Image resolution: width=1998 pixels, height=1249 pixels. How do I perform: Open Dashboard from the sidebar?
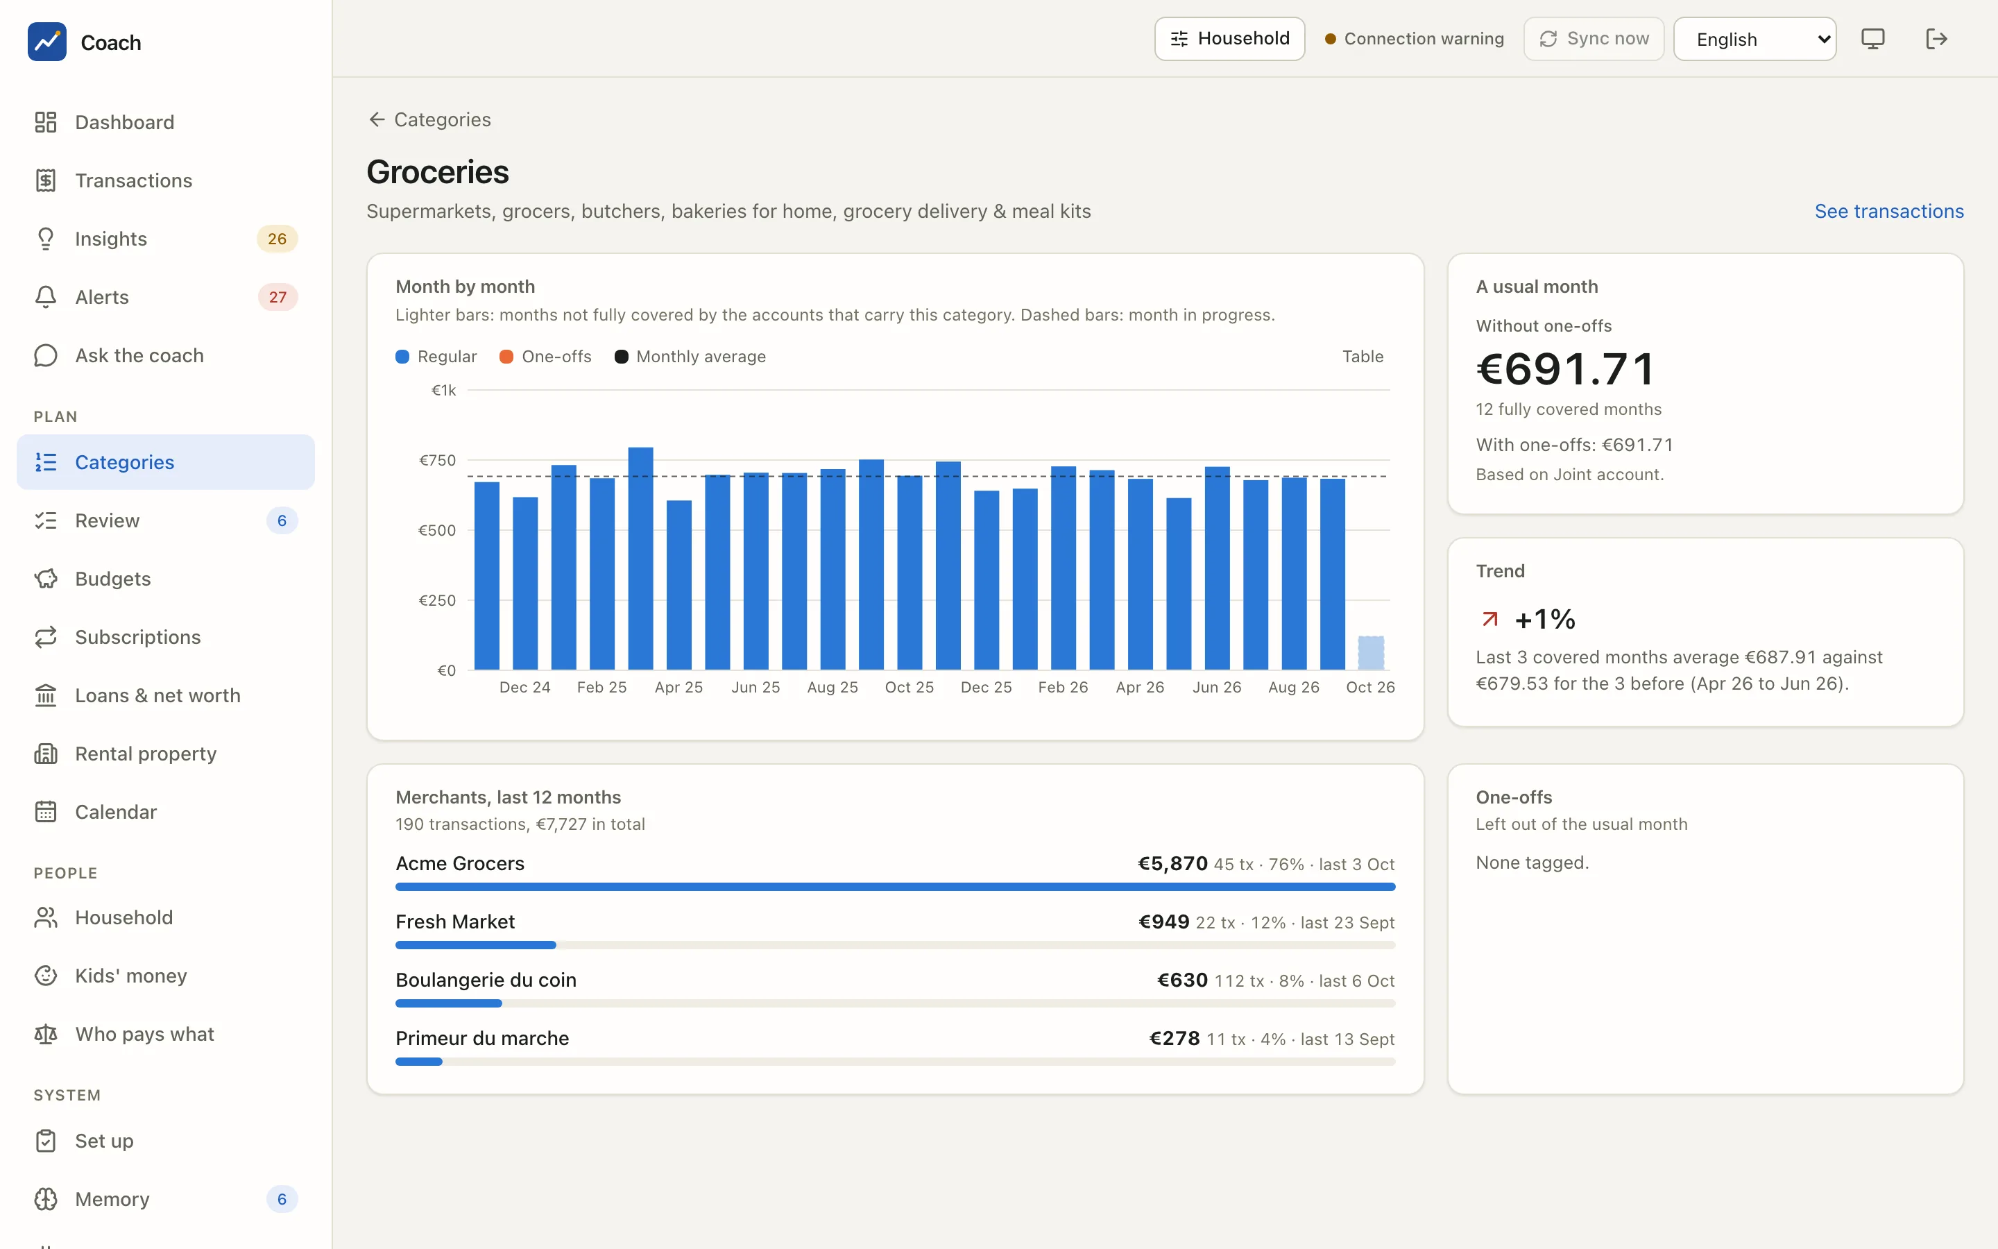tap(165, 122)
